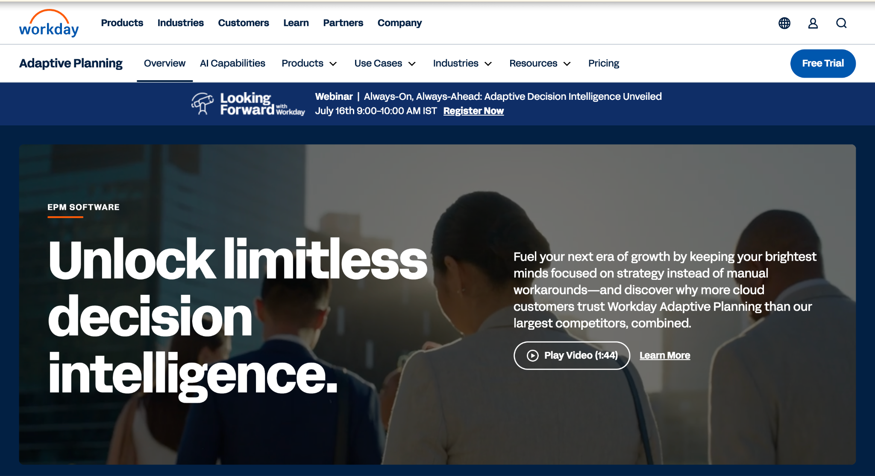Click the webinar title text in banner
The image size is (875, 476).
coord(513,96)
